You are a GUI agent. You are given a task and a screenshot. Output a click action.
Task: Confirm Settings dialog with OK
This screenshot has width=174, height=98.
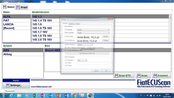click(106, 71)
